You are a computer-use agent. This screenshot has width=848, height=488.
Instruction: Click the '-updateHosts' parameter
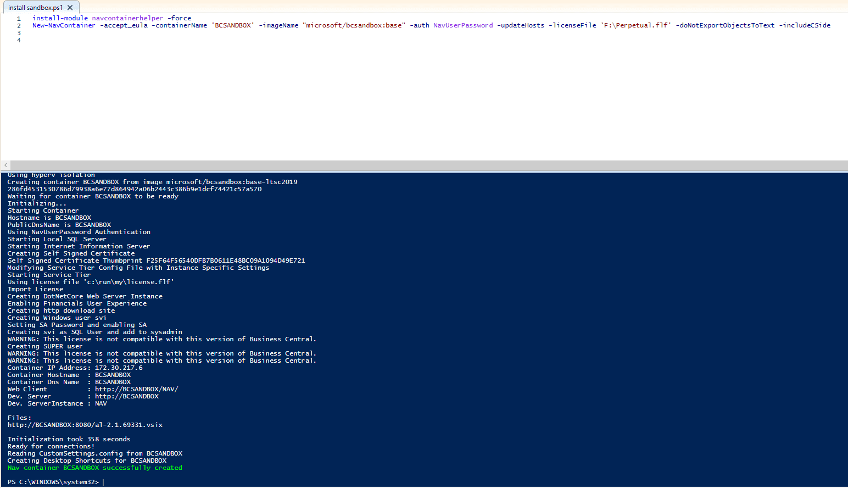[521, 25]
